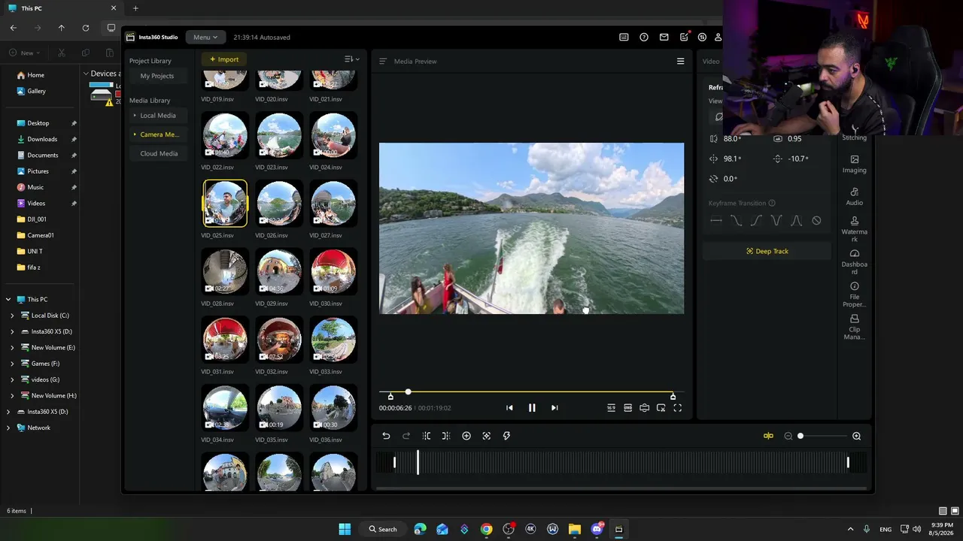The height and width of the screenshot is (541, 963).
Task: Open the Audio side panel
Action: click(x=855, y=197)
